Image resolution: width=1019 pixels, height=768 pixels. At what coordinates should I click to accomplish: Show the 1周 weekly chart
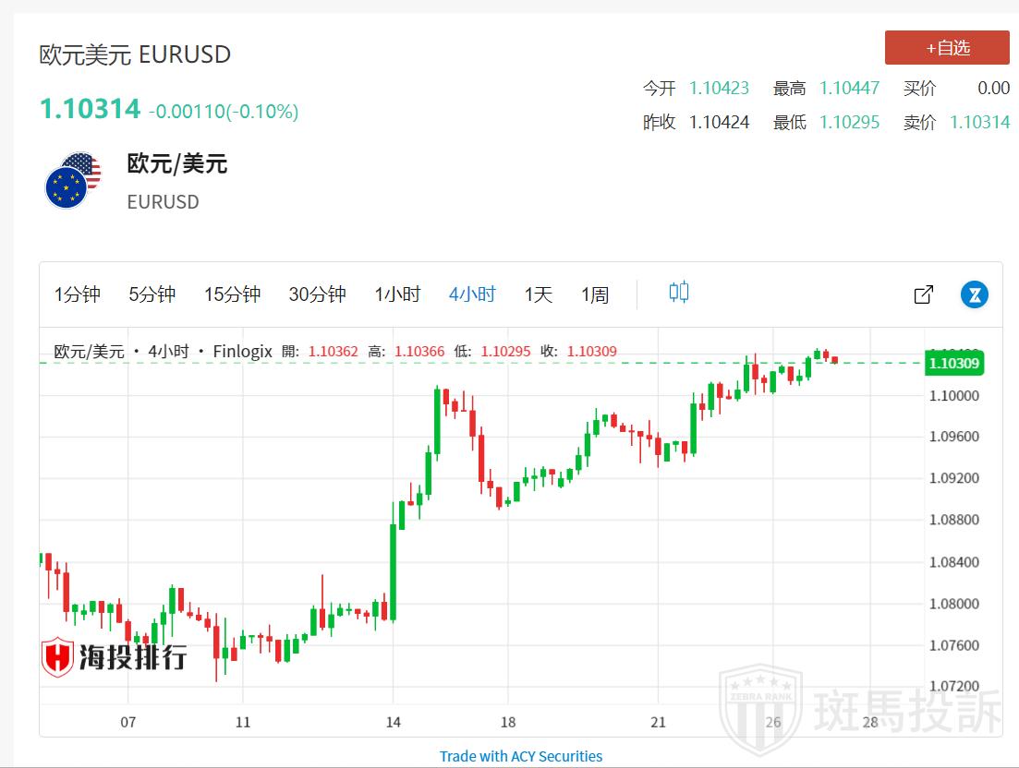point(595,294)
